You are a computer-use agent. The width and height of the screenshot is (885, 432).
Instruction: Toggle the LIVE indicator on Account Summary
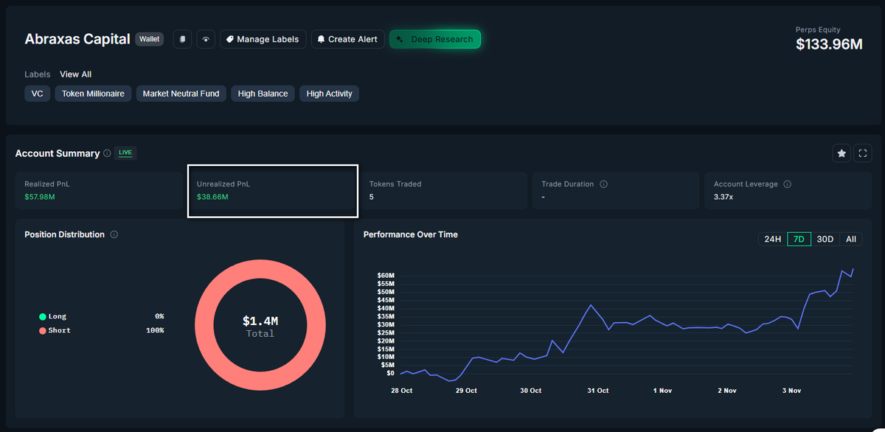click(x=125, y=153)
